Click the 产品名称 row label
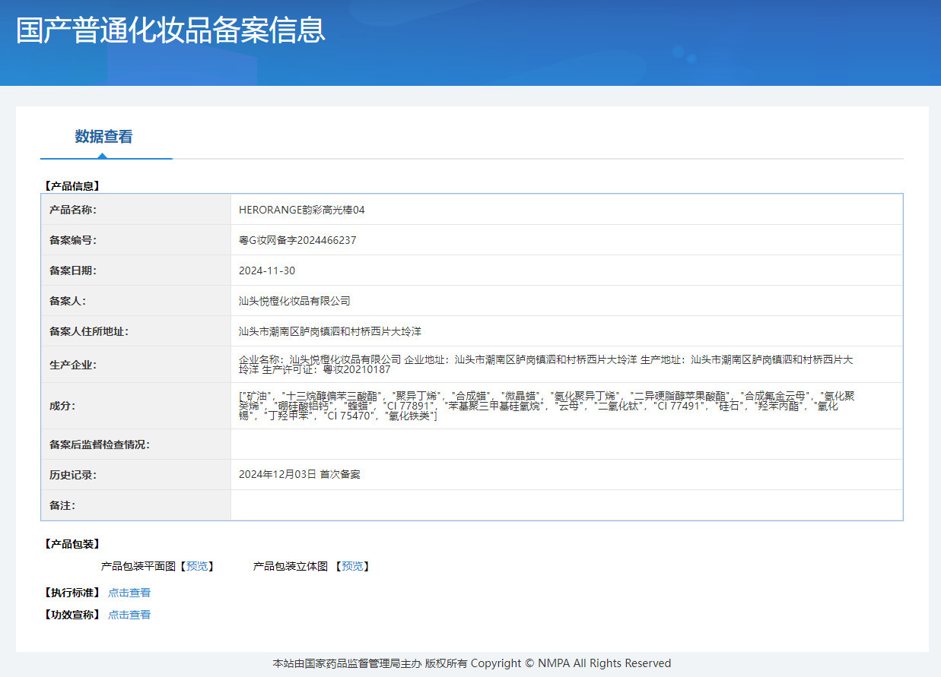941x677 pixels. click(73, 210)
